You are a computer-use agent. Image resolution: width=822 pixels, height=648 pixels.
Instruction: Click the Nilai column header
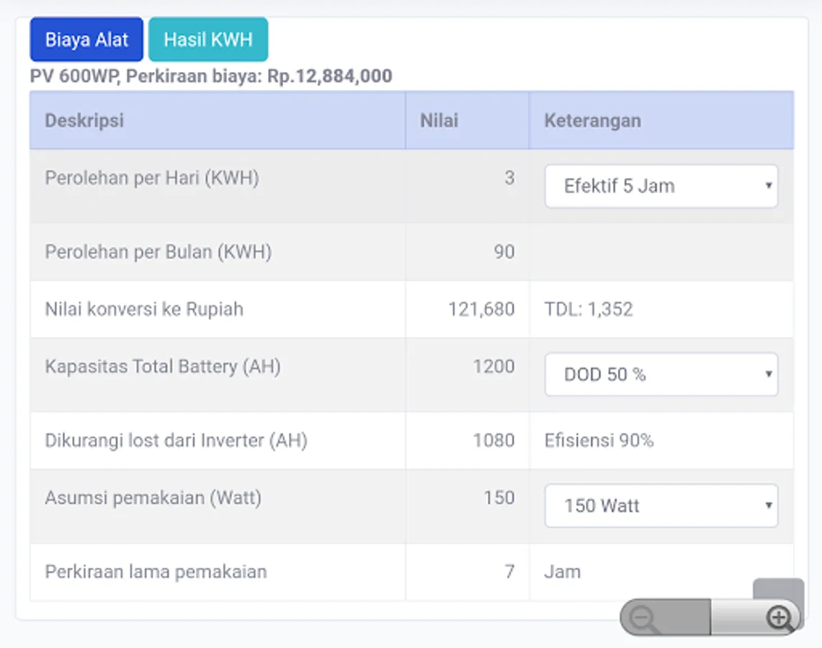439,120
